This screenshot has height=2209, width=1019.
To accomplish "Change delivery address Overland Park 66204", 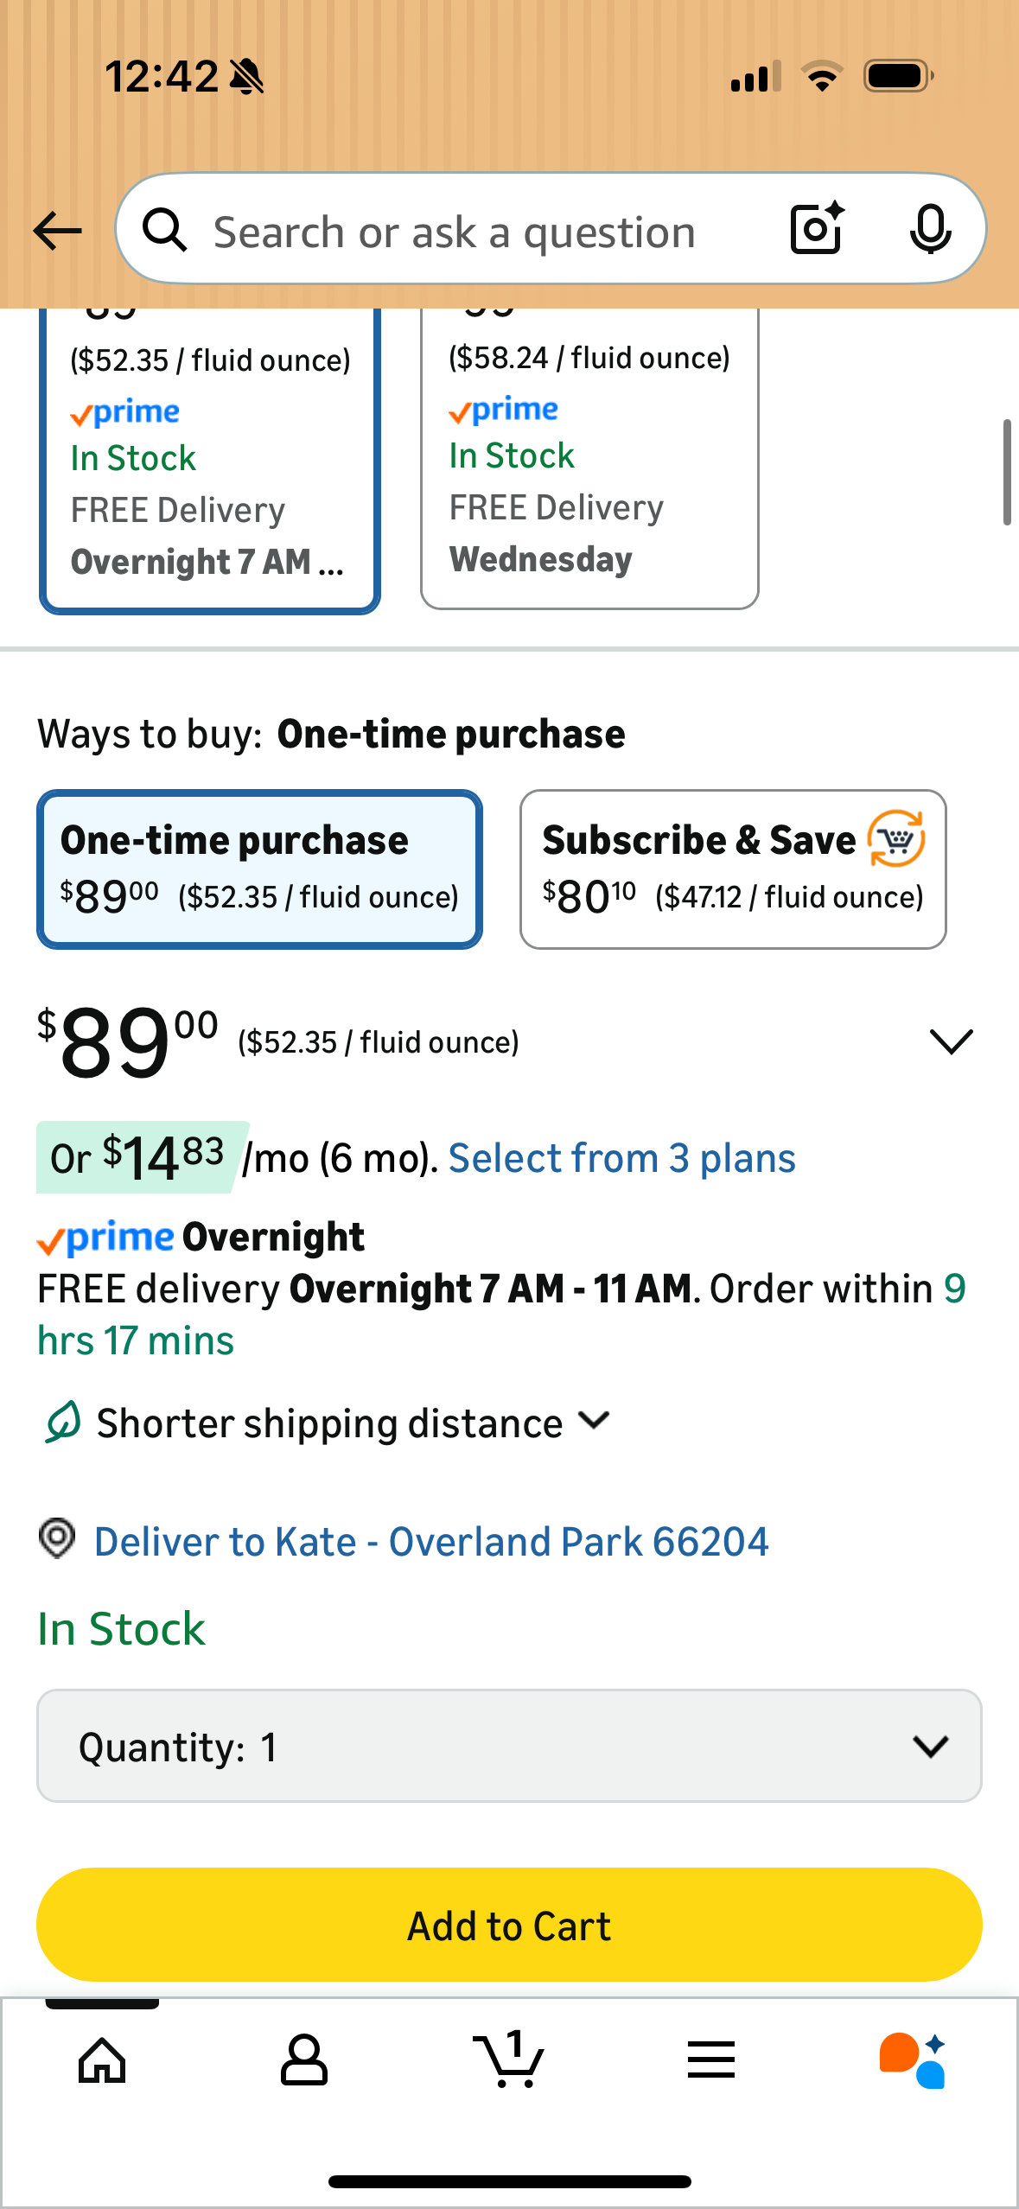I will pyautogui.click(x=430, y=1543).
